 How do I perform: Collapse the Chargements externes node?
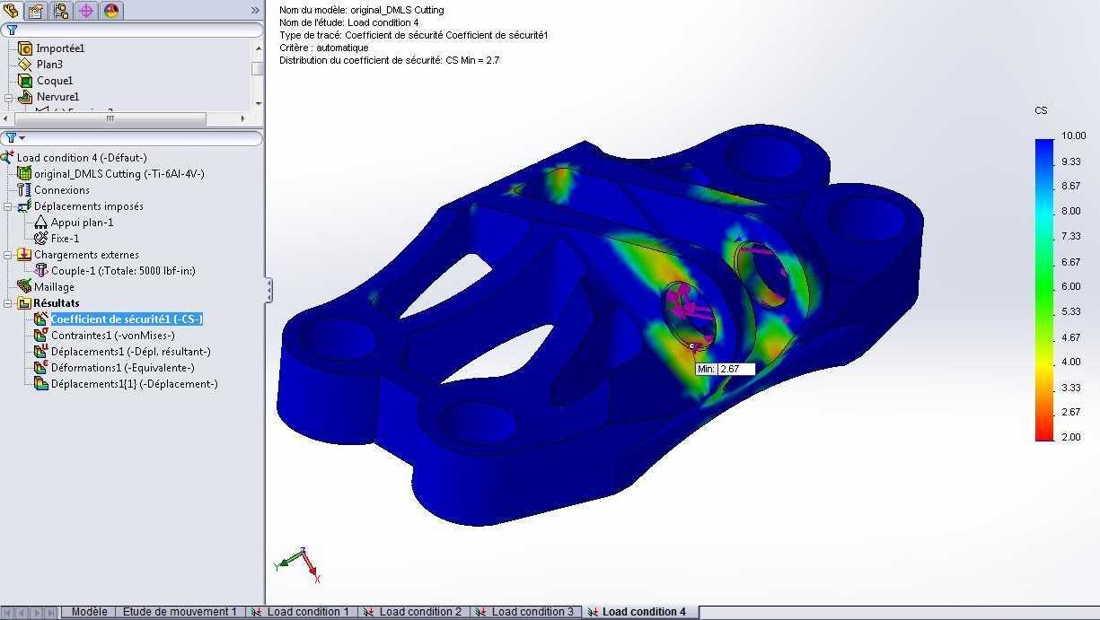pyautogui.click(x=9, y=255)
